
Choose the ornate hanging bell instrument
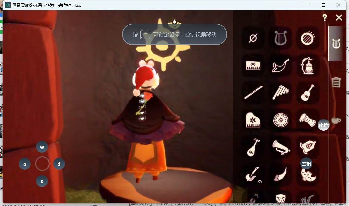(308, 65)
